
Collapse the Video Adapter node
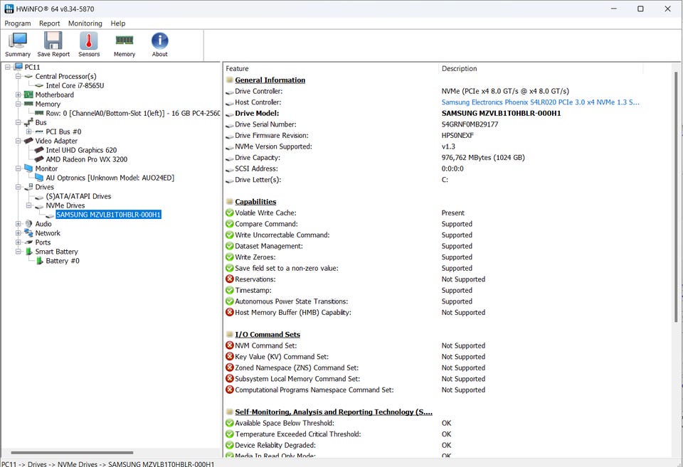click(18, 141)
